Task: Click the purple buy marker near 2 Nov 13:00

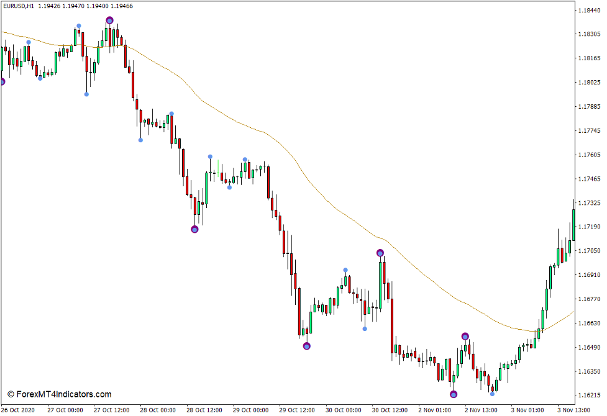Action: (464, 336)
